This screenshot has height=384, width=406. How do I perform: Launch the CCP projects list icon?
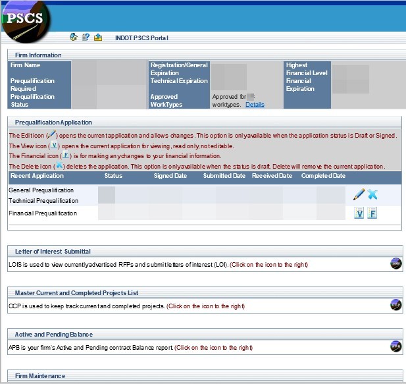(395, 305)
